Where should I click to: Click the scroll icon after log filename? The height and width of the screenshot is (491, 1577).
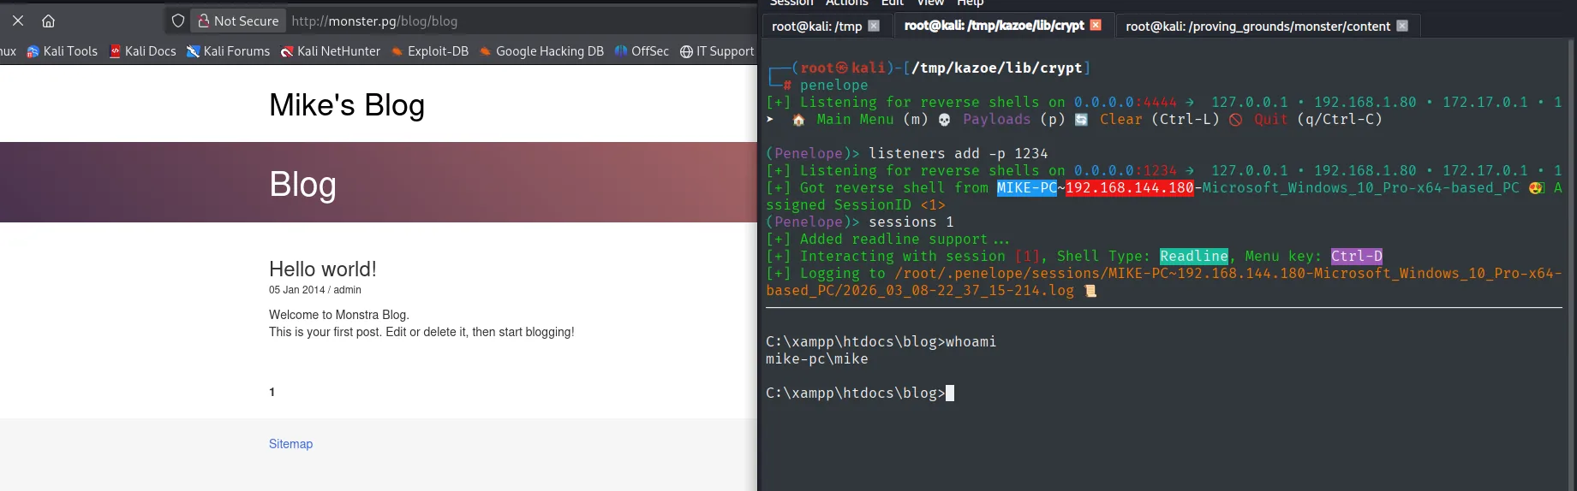(1090, 291)
